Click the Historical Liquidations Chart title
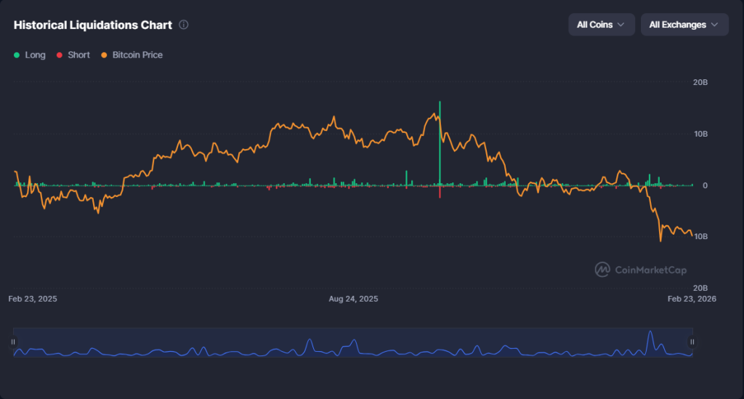 pos(93,25)
